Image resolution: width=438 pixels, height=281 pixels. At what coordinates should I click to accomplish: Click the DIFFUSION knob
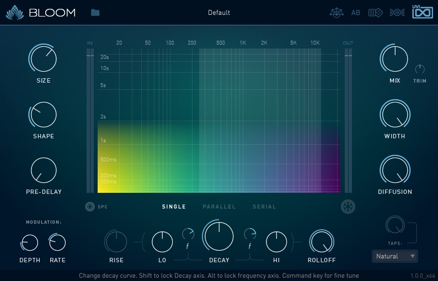point(395,170)
